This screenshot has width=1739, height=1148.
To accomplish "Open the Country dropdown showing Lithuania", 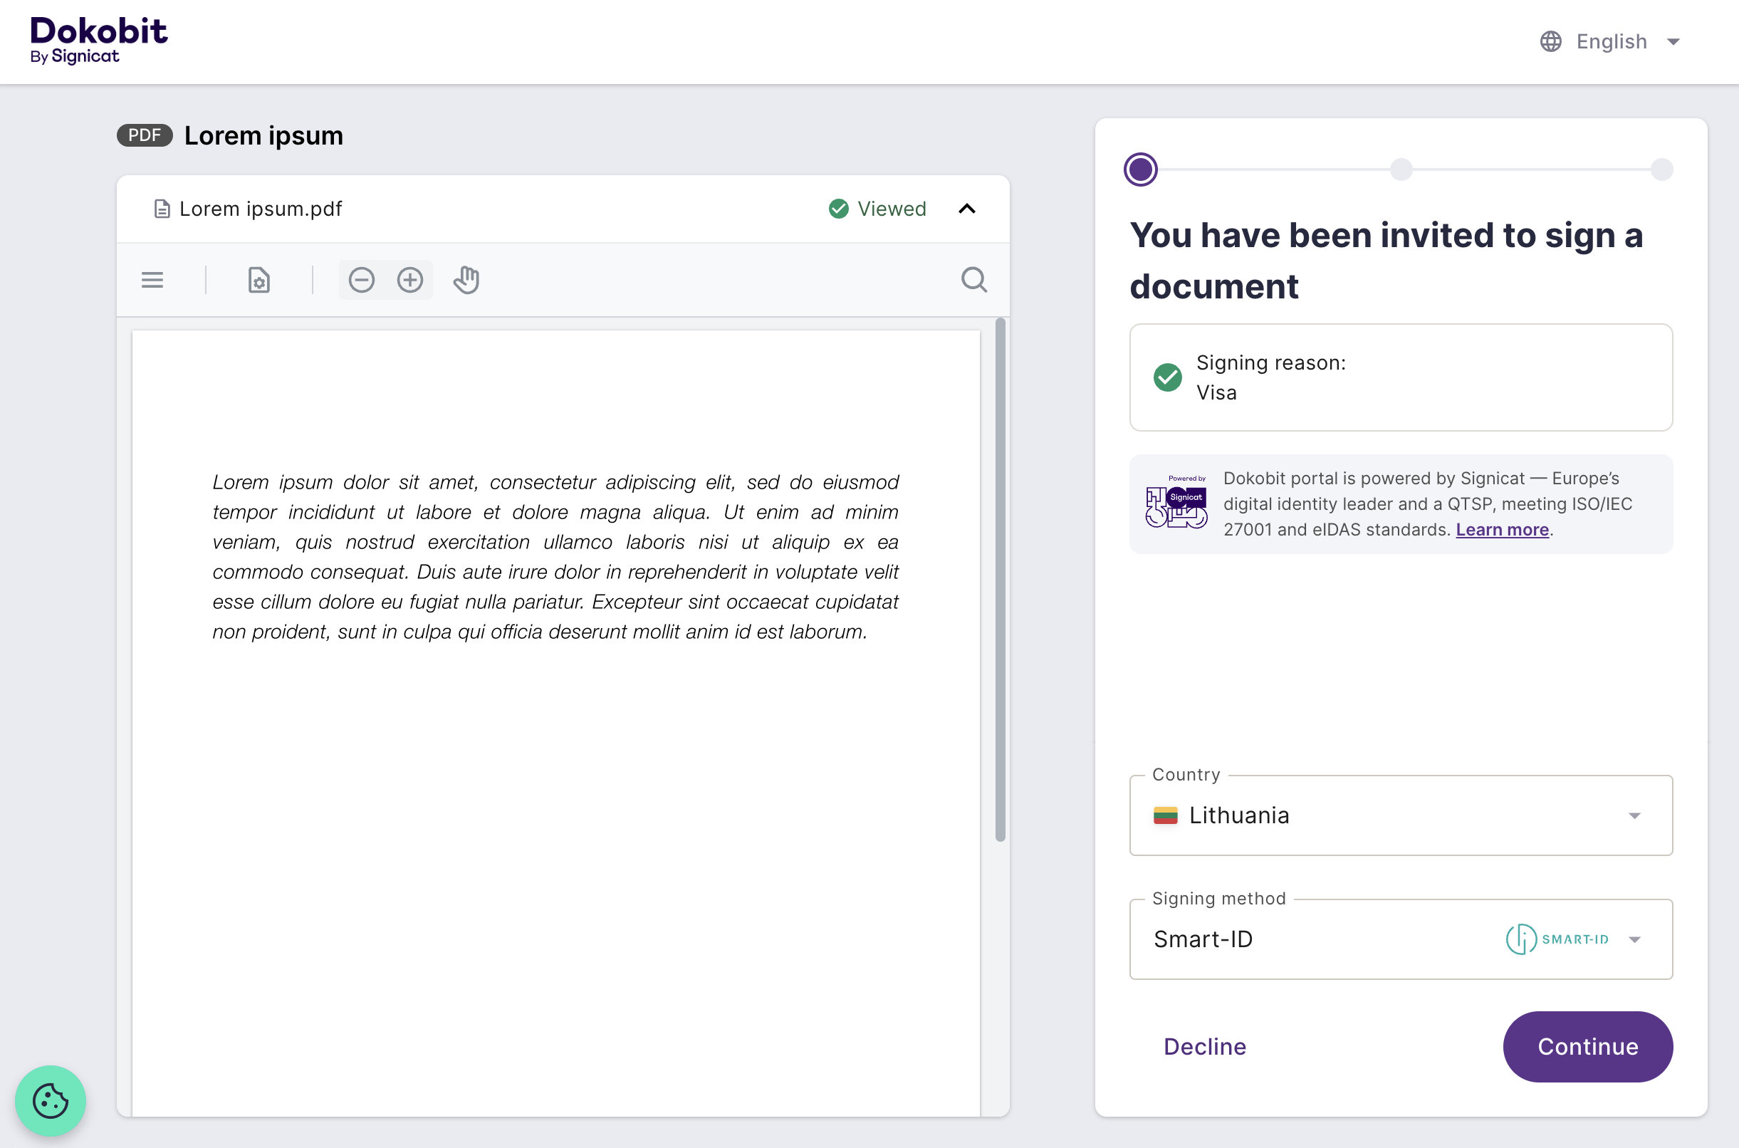I will click(x=1401, y=815).
